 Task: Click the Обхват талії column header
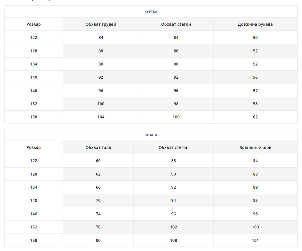(x=98, y=148)
